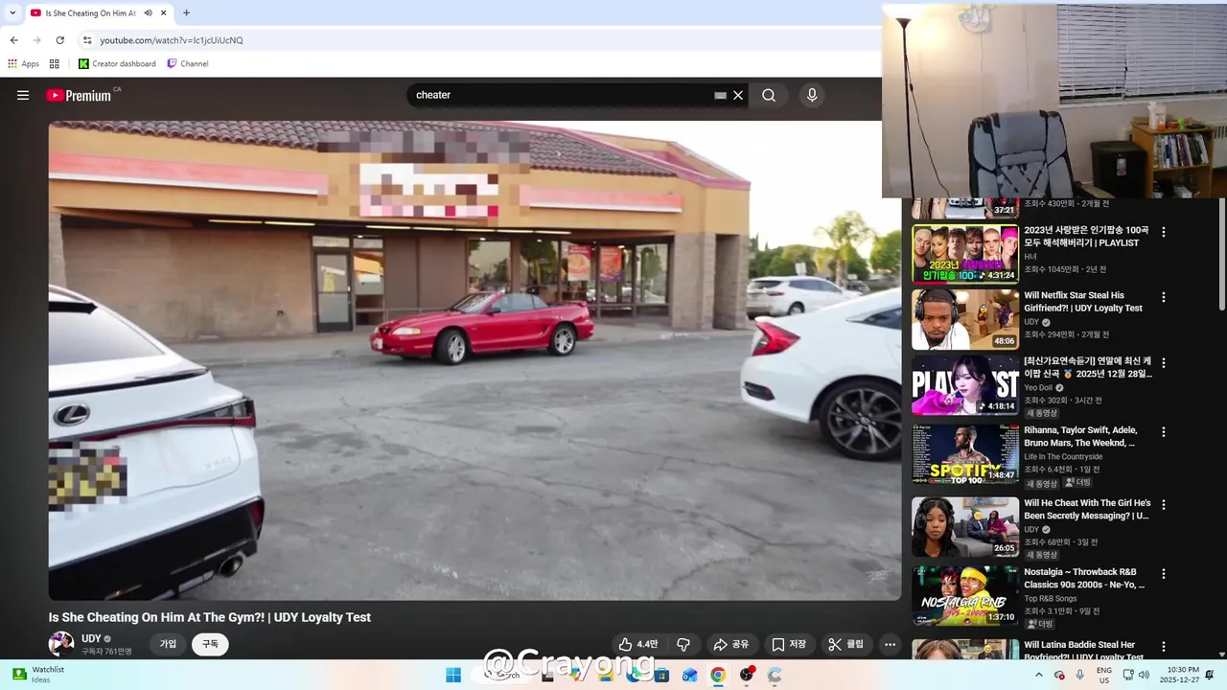The width and height of the screenshot is (1227, 690).
Task: Open 2023 인기팝송 100곡 playlist thumbnail
Action: point(965,254)
